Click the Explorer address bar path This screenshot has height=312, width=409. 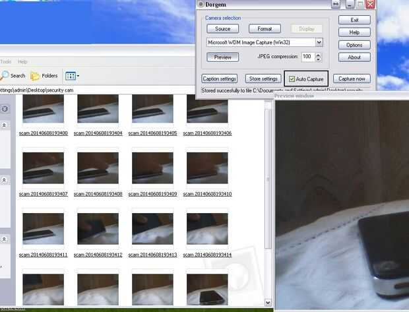[x=36, y=90]
